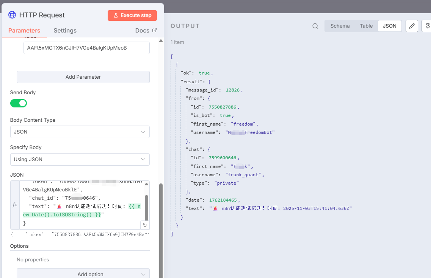Click the fx expression icon beside JSON field
The width and height of the screenshot is (431, 278).
tap(15, 205)
